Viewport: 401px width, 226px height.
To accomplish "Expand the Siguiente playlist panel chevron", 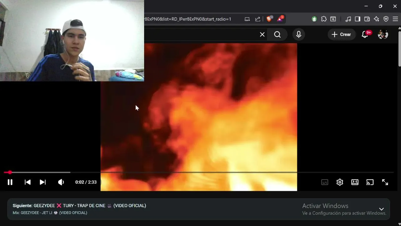I will pyautogui.click(x=381, y=209).
